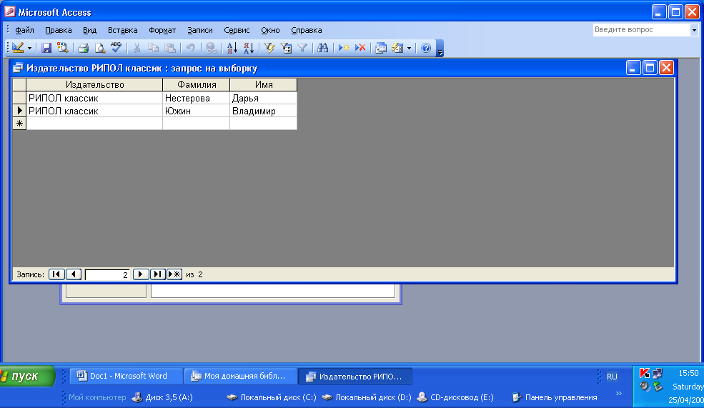Click the Copy icon in the toolbar
Image resolution: width=704 pixels, height=408 pixels.
tap(153, 48)
